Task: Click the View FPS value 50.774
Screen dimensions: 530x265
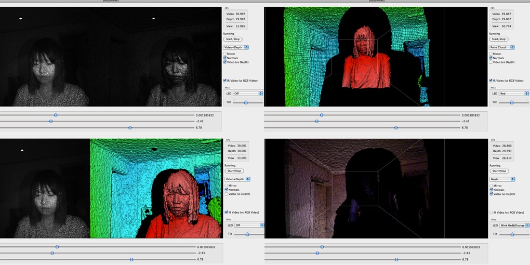Action: (506, 26)
